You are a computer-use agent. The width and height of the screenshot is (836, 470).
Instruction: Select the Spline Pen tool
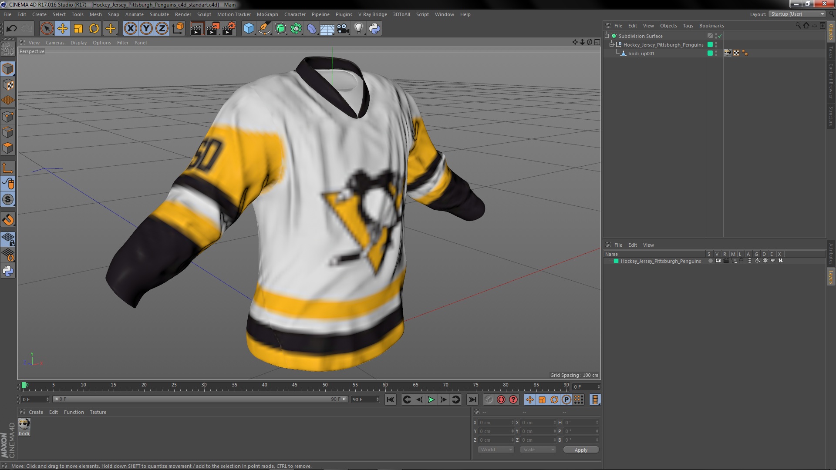[x=264, y=29]
